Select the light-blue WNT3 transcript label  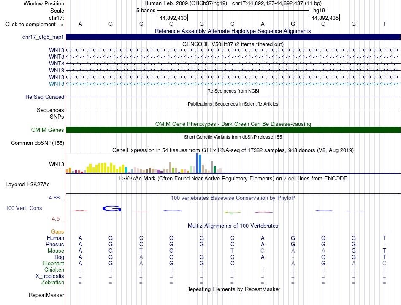(x=57, y=84)
